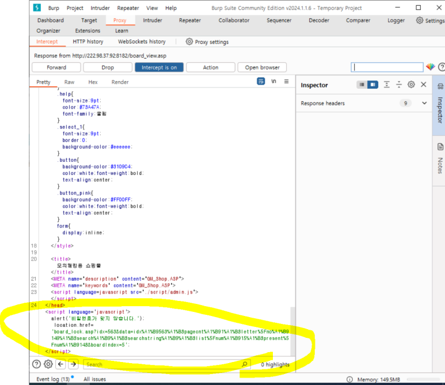Click the Burp Suite logo icon
The height and width of the screenshot is (385, 445).
click(x=37, y=7)
